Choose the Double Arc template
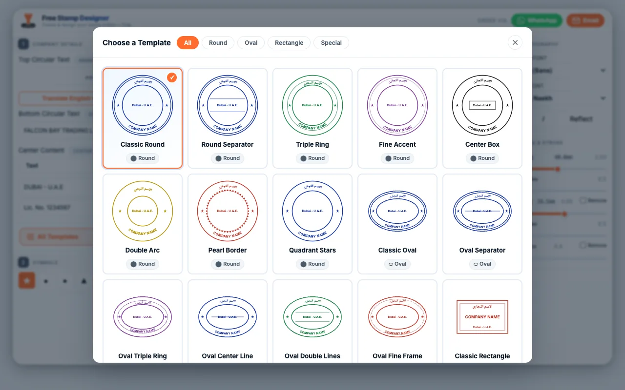This screenshot has width=625, height=390. (143, 224)
